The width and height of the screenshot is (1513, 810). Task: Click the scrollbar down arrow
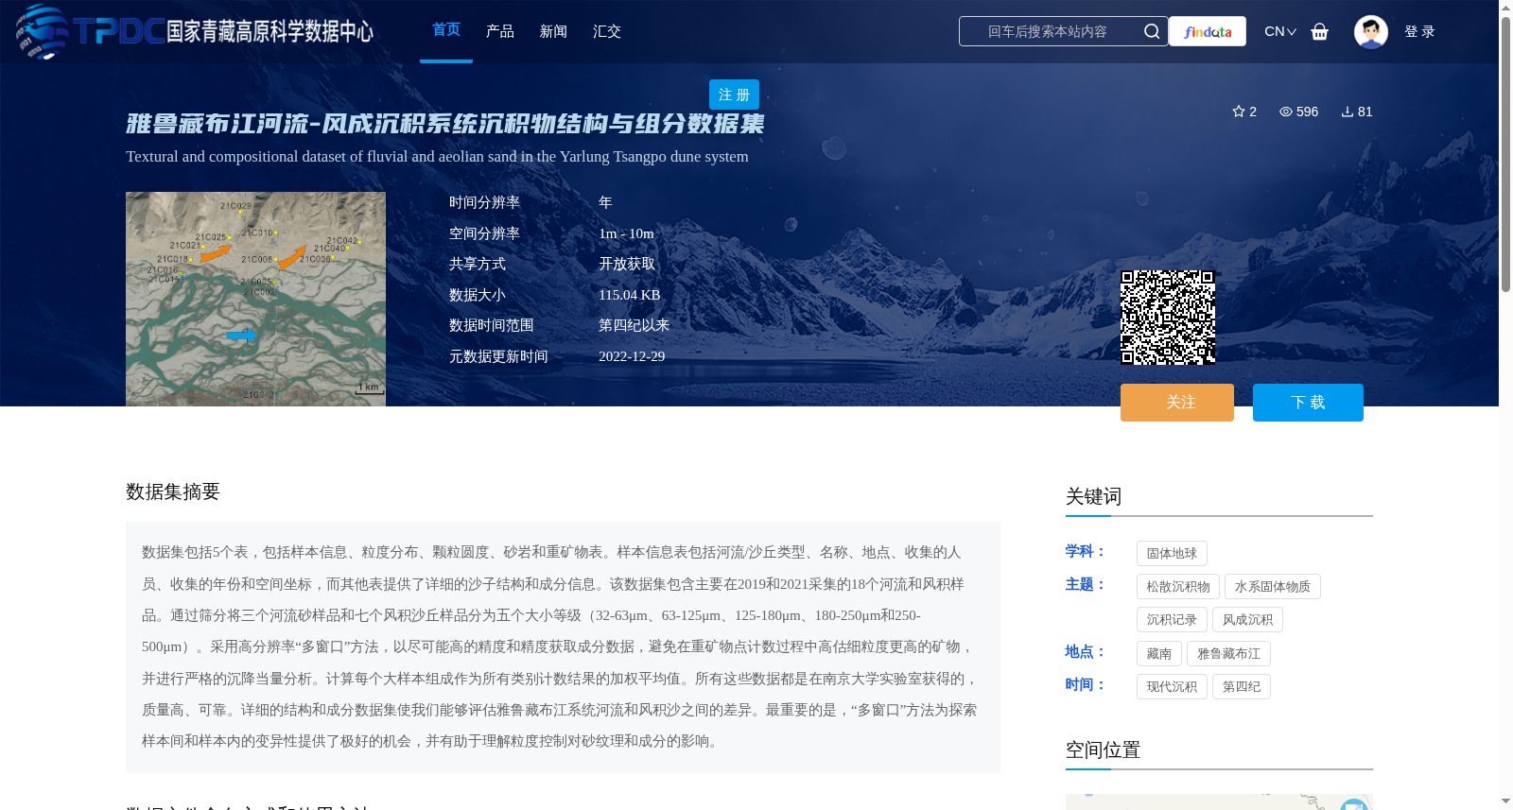click(x=1505, y=801)
